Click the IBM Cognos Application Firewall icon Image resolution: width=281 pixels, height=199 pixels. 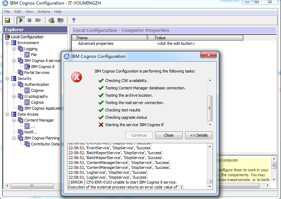20,108
